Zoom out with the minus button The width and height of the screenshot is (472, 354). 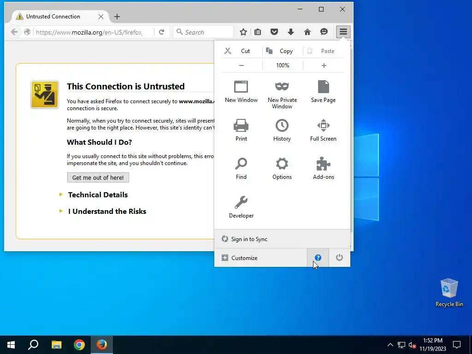pyautogui.click(x=242, y=65)
